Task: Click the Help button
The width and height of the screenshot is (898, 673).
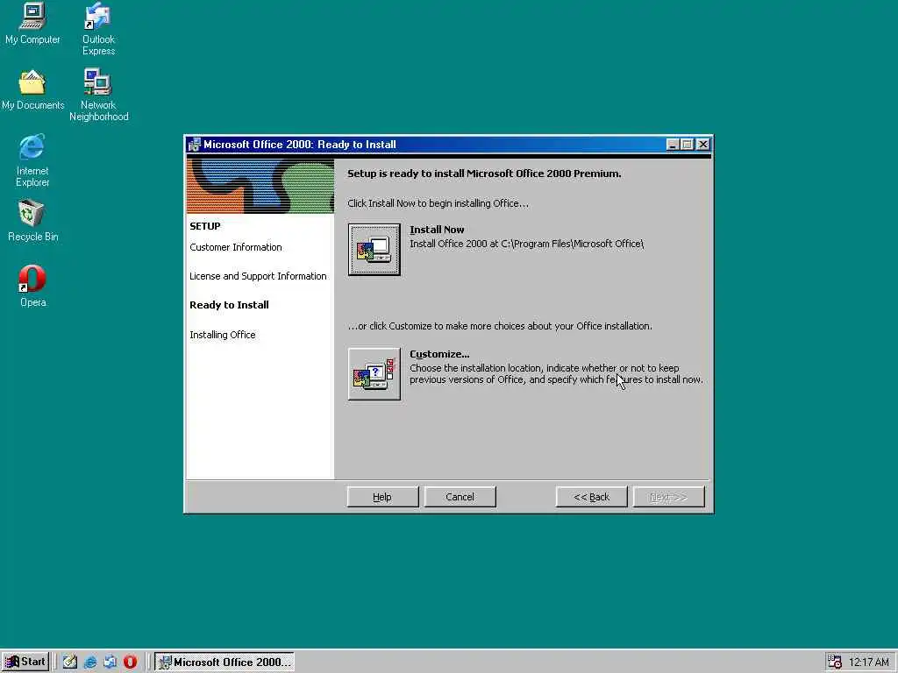Action: (382, 497)
